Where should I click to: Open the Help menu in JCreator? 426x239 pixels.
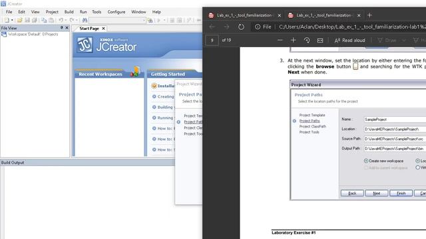(156, 12)
